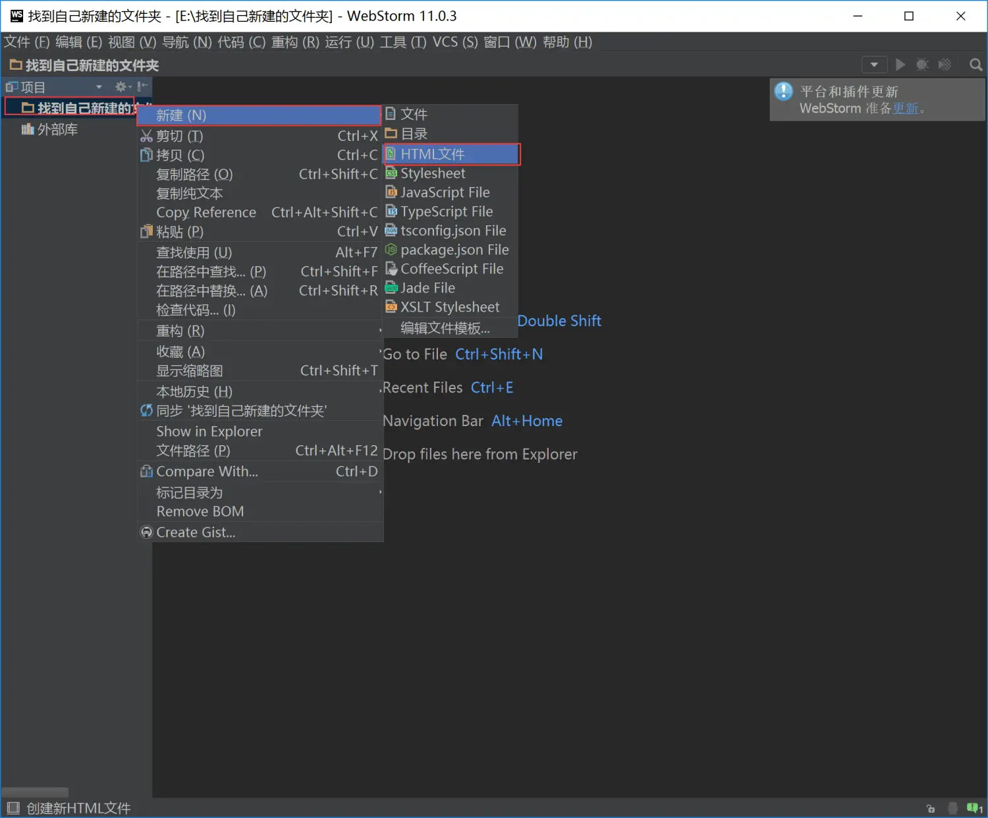Choose Show in Explorer entry
The image size is (988, 818).
(260, 431)
